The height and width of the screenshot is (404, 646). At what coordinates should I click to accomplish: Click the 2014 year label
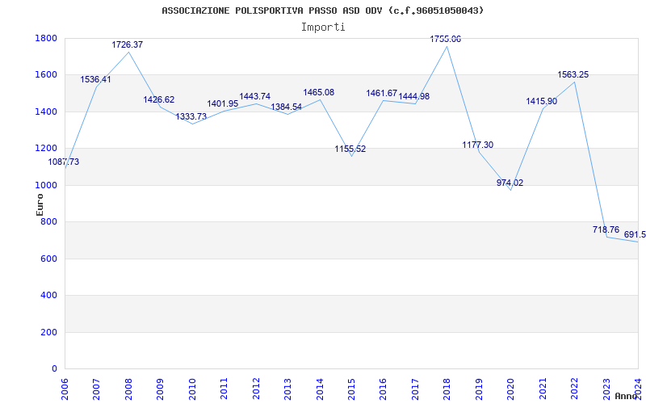pos(319,389)
